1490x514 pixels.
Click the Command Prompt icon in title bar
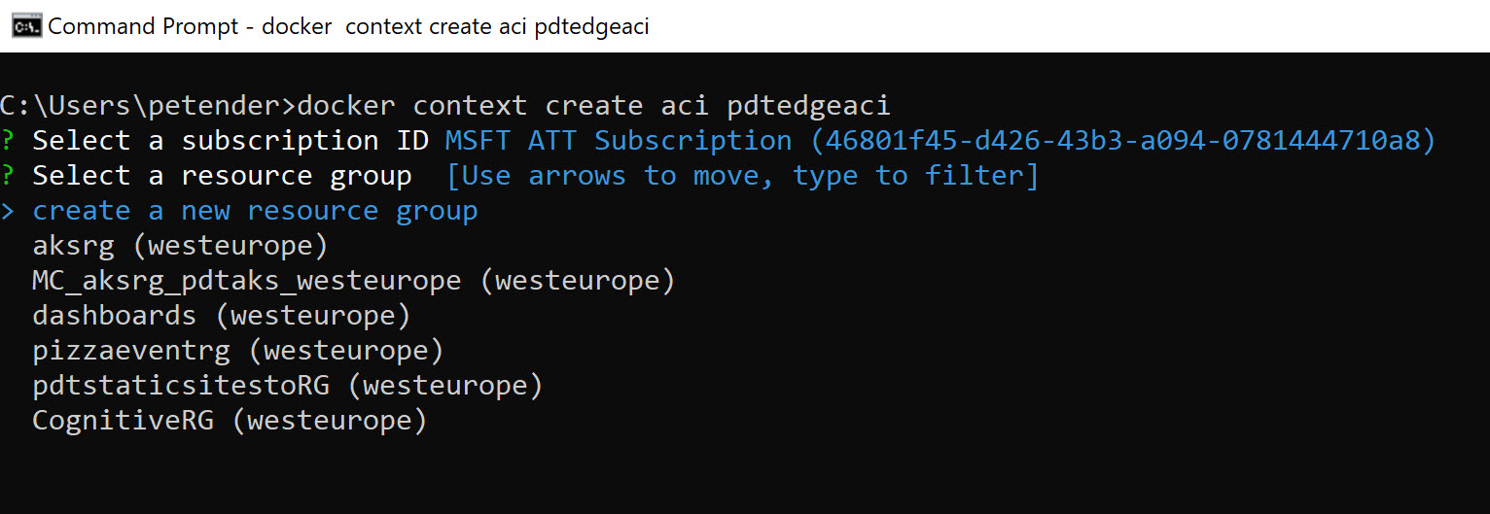[26, 26]
